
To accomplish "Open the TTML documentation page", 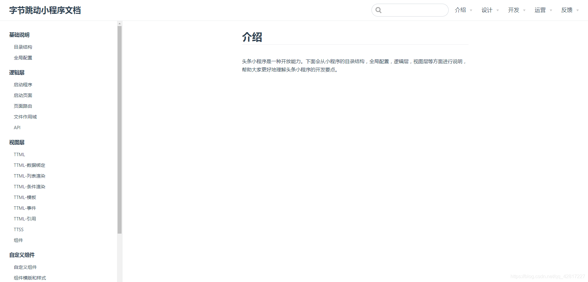I will coord(19,154).
